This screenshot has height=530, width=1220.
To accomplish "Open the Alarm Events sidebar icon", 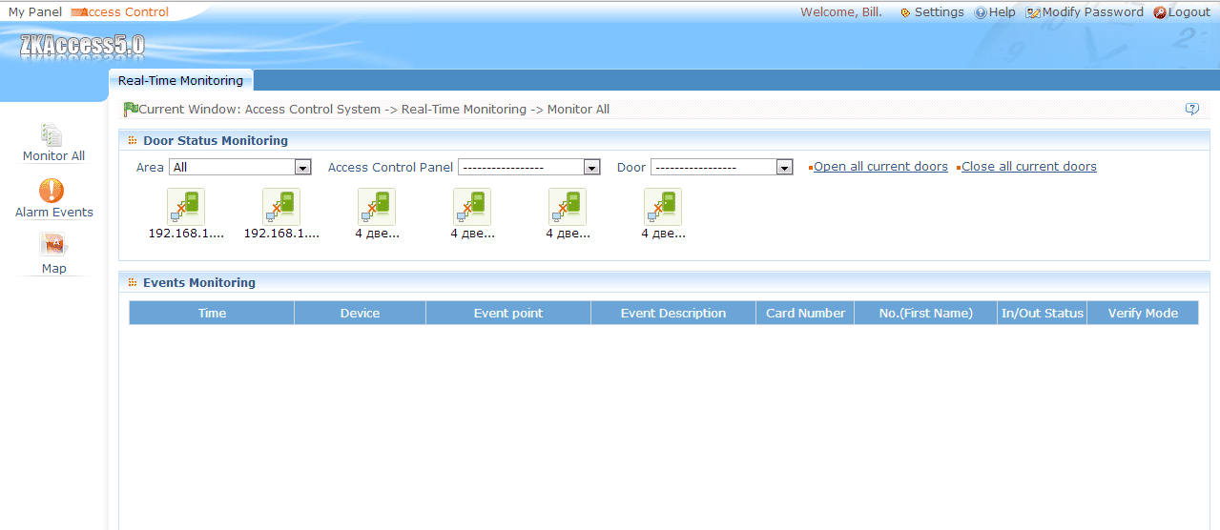I will coord(53,192).
